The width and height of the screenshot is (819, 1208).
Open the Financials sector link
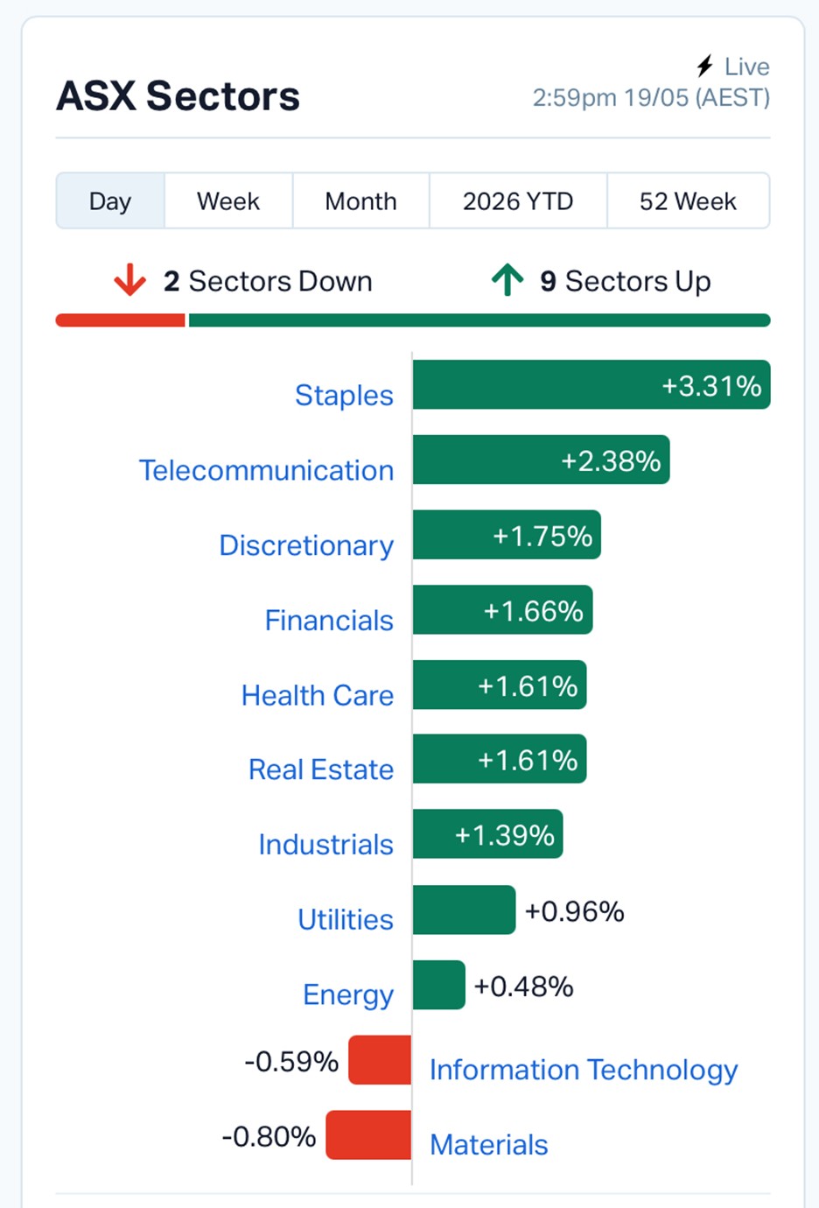pyautogui.click(x=329, y=620)
